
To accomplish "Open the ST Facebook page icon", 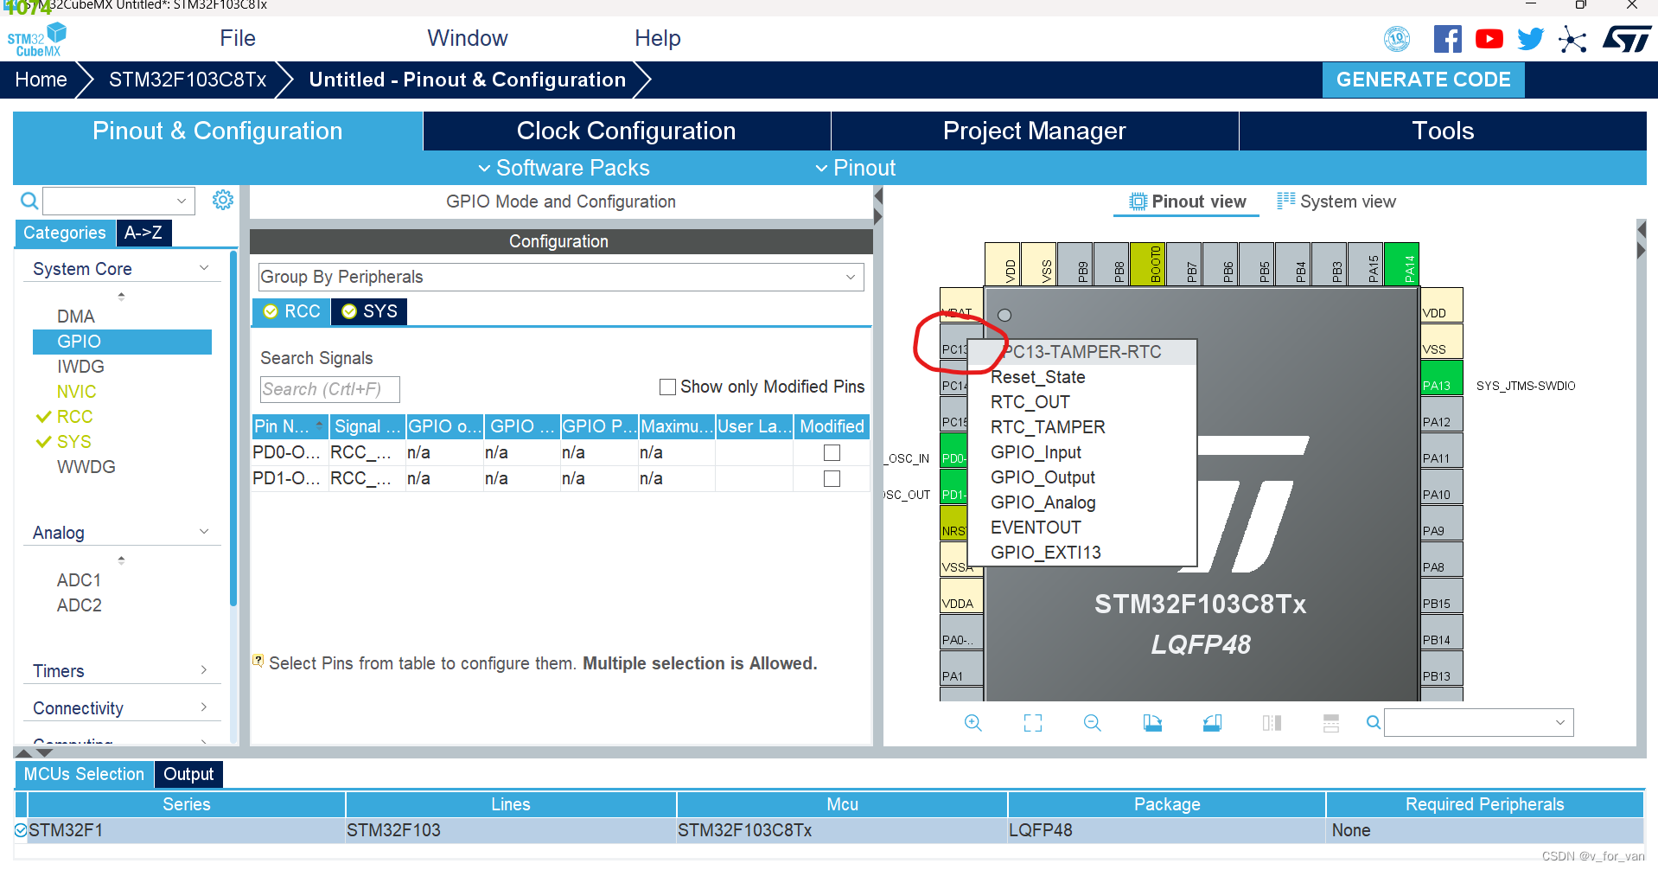I will tap(1448, 39).
